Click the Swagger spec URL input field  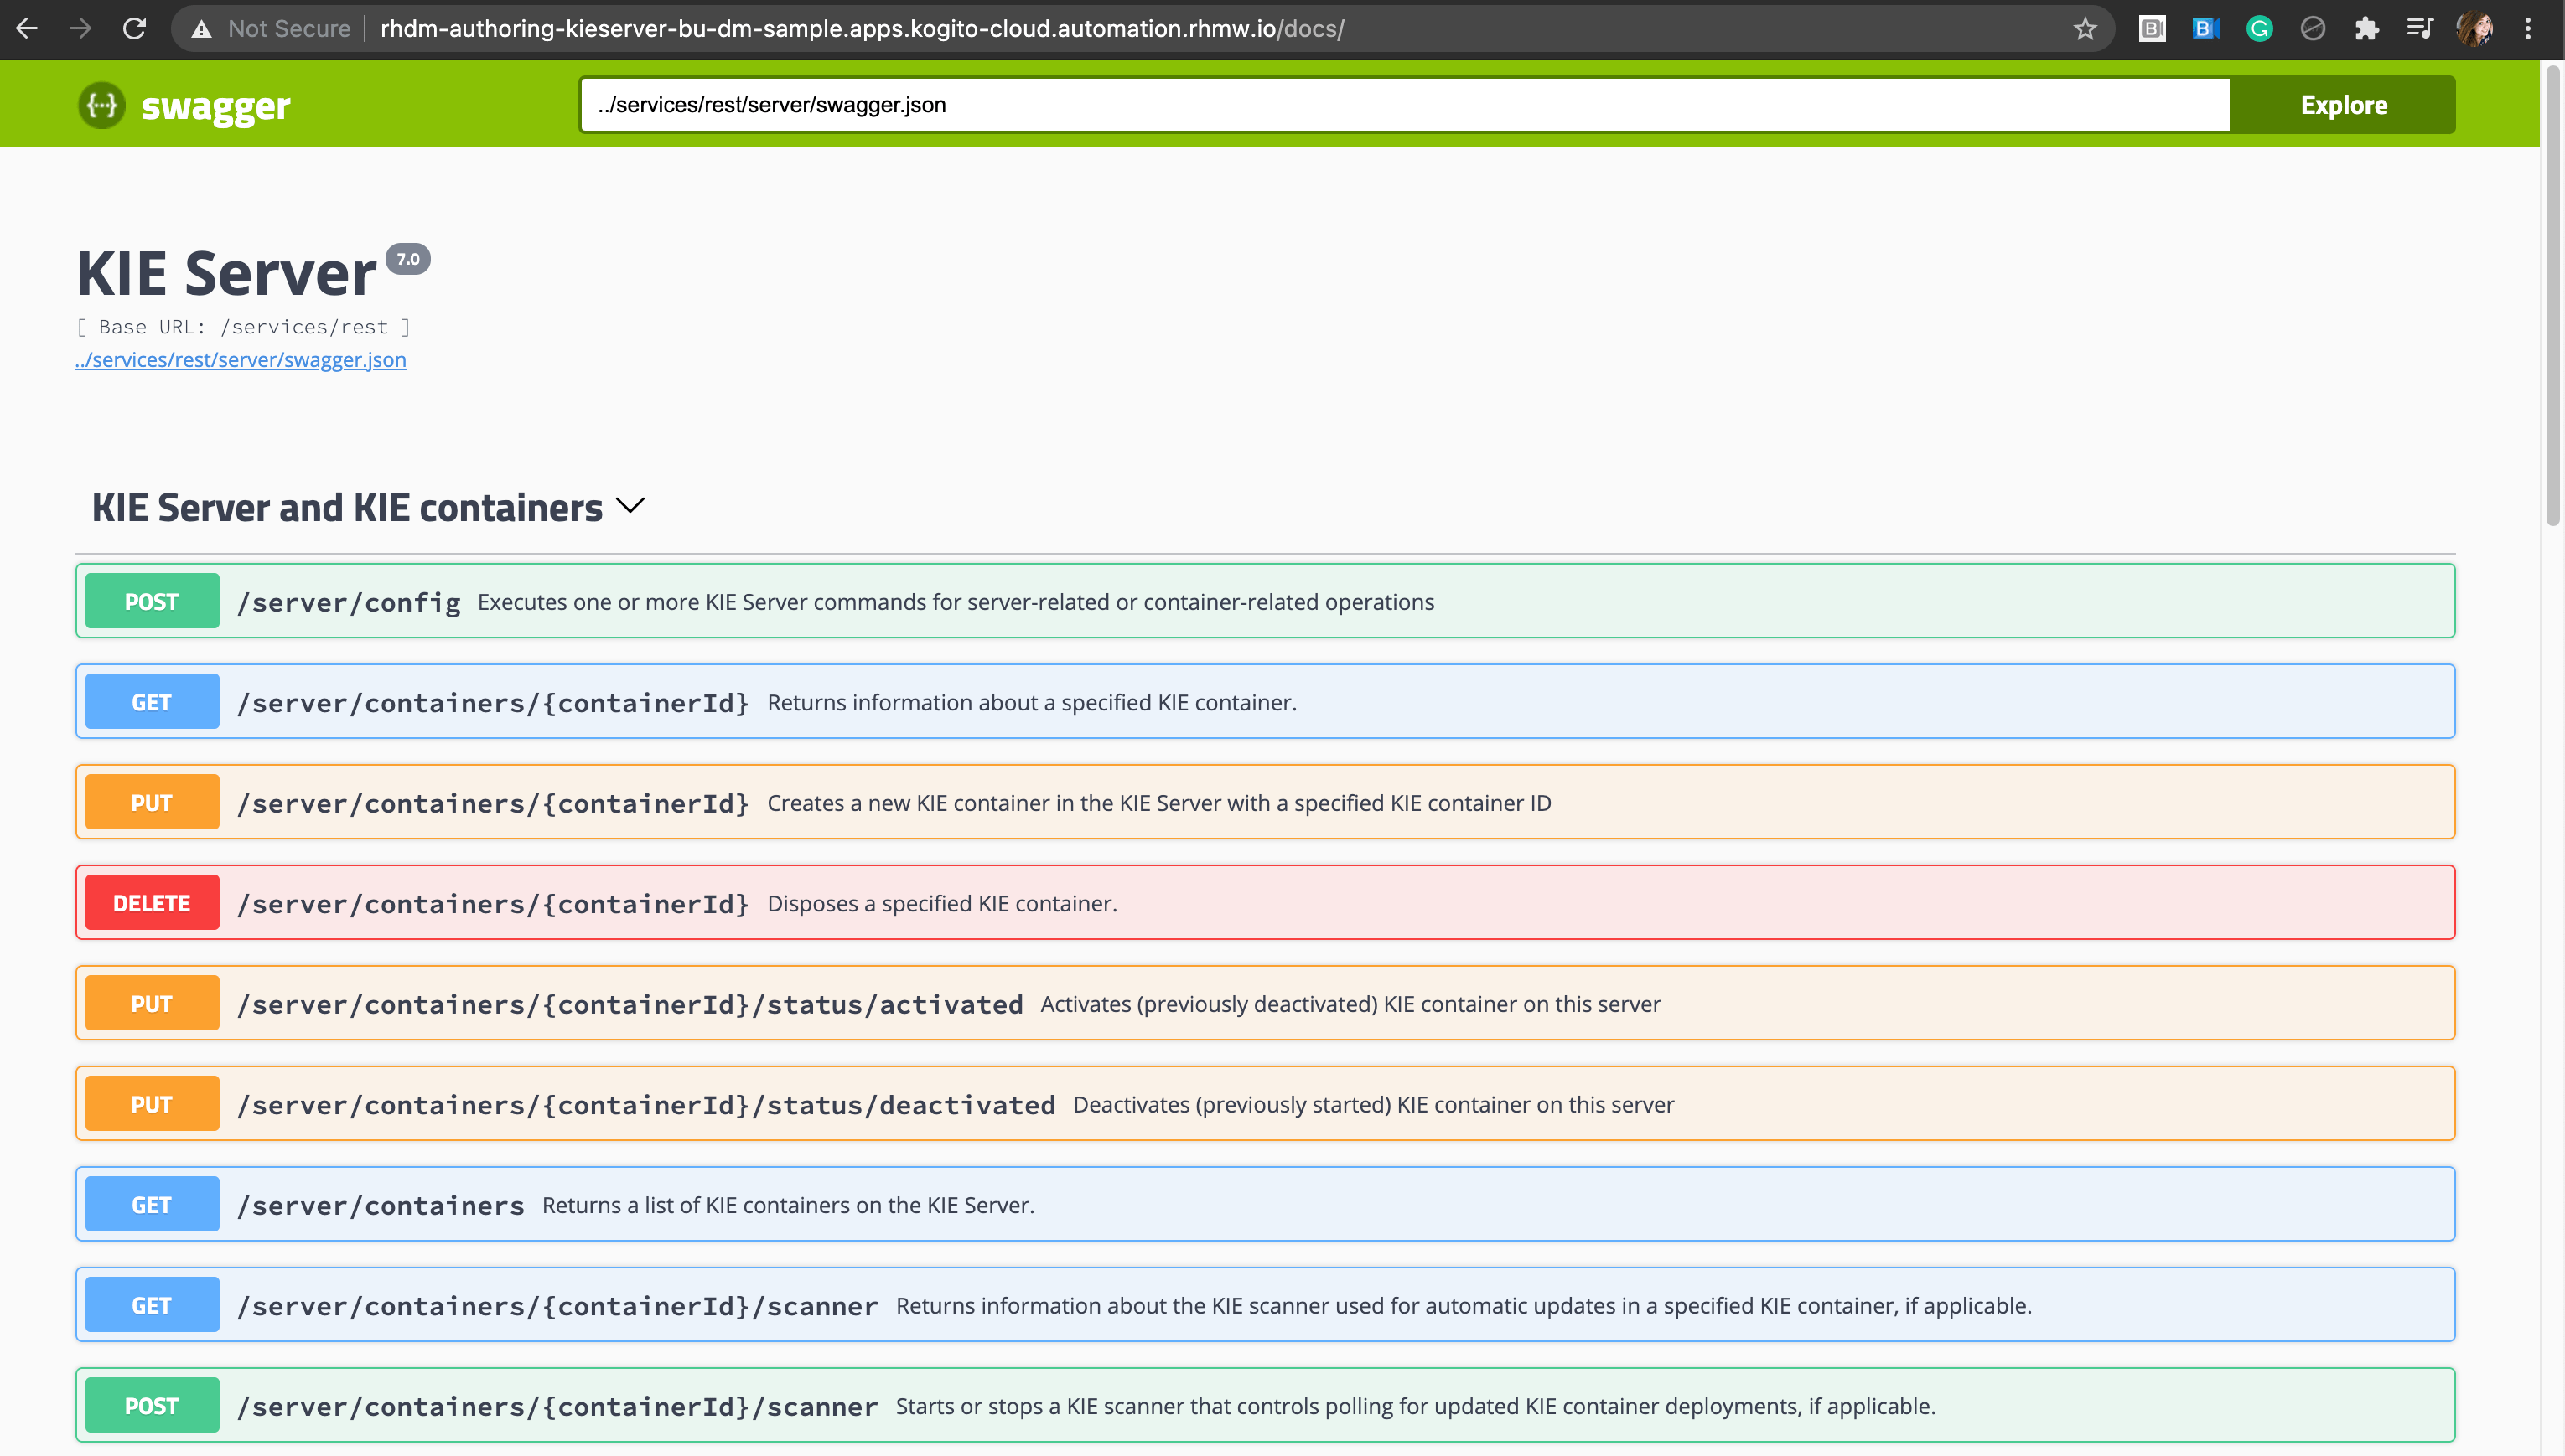1401,104
